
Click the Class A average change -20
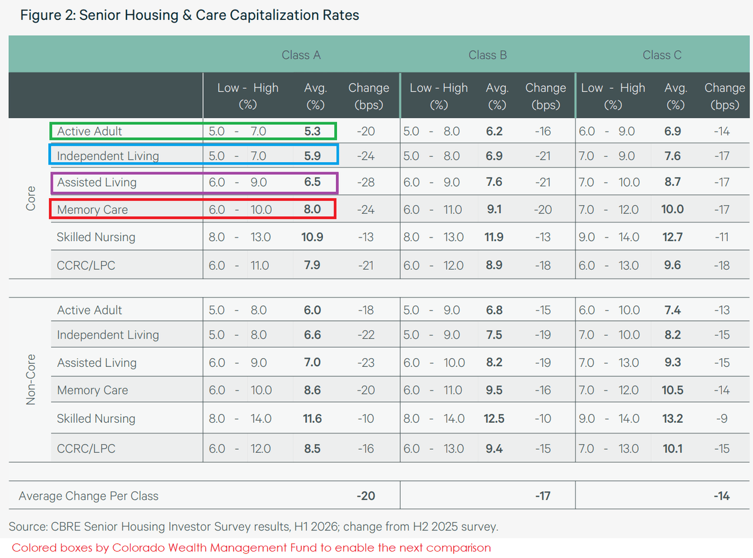pos(366,496)
